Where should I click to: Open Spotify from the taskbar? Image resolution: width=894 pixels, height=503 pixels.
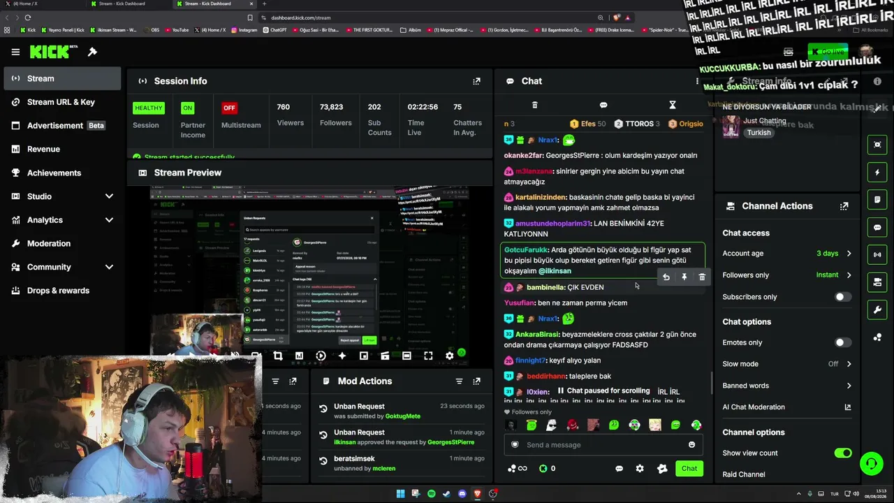[432, 494]
